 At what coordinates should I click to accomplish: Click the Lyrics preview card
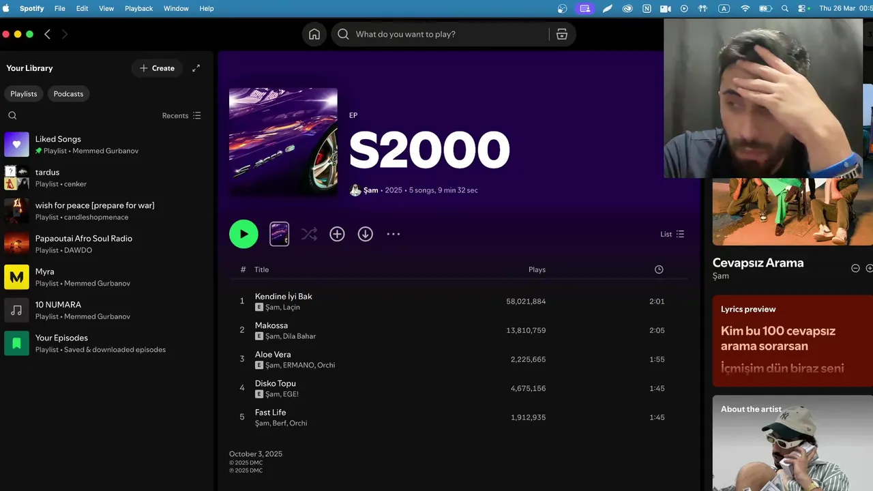pyautogui.click(x=793, y=341)
